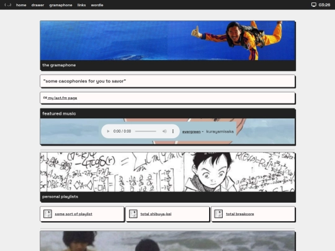
Task: Click thumbnail icon beside total breakcore
Action: point(218,214)
